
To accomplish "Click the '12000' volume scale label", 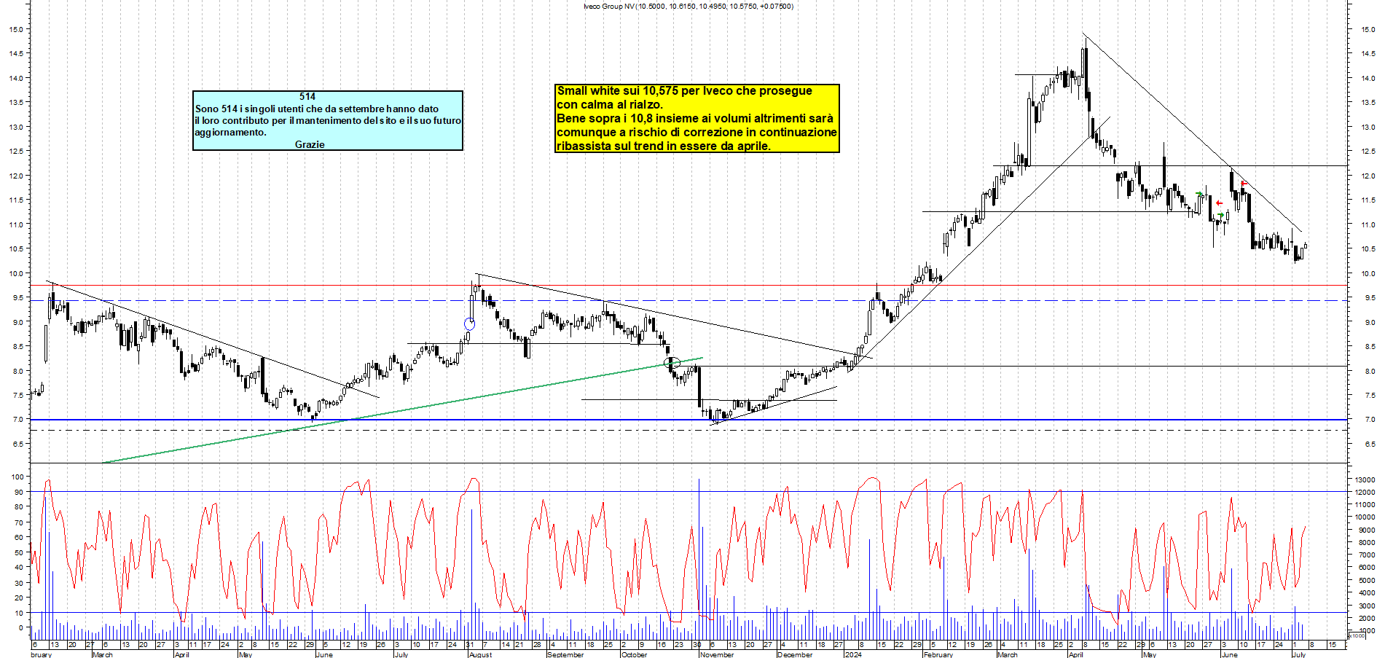I will pos(1365,493).
